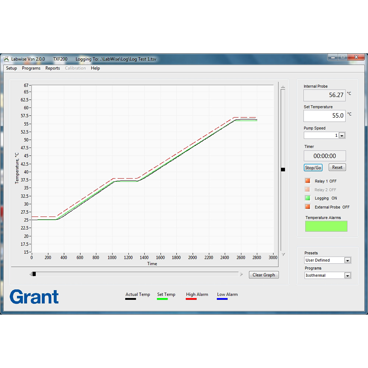This screenshot has width=368, height=368.
Task: Toggle the Logging ON indicator
Action: click(308, 198)
